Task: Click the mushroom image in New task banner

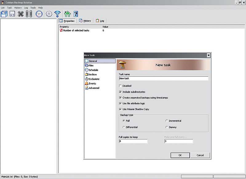Action: tap(122, 65)
